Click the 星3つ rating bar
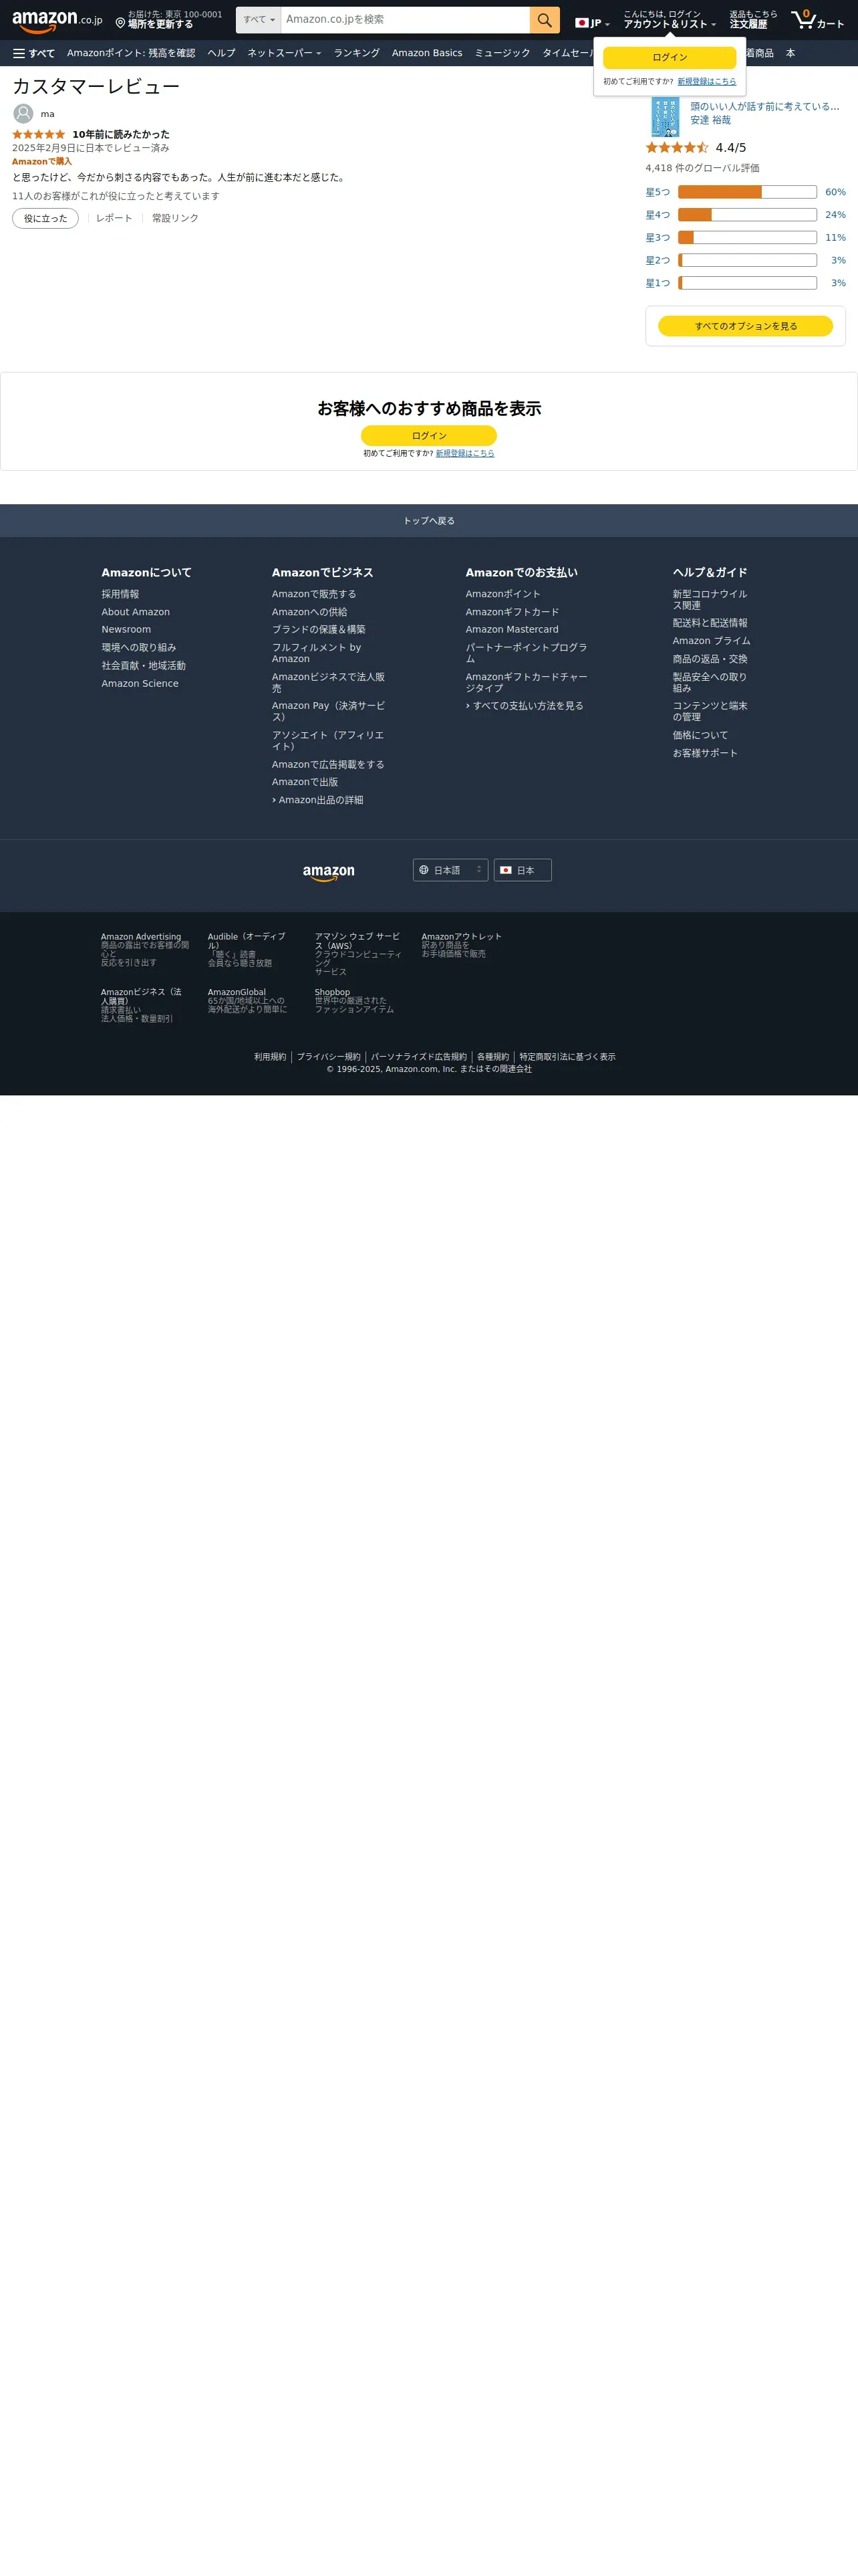This screenshot has width=858, height=2576. 747,238
